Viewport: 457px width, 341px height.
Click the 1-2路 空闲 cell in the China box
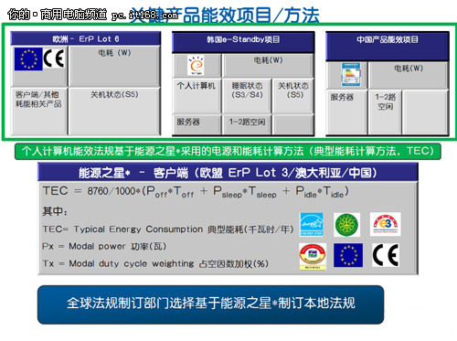385,112
